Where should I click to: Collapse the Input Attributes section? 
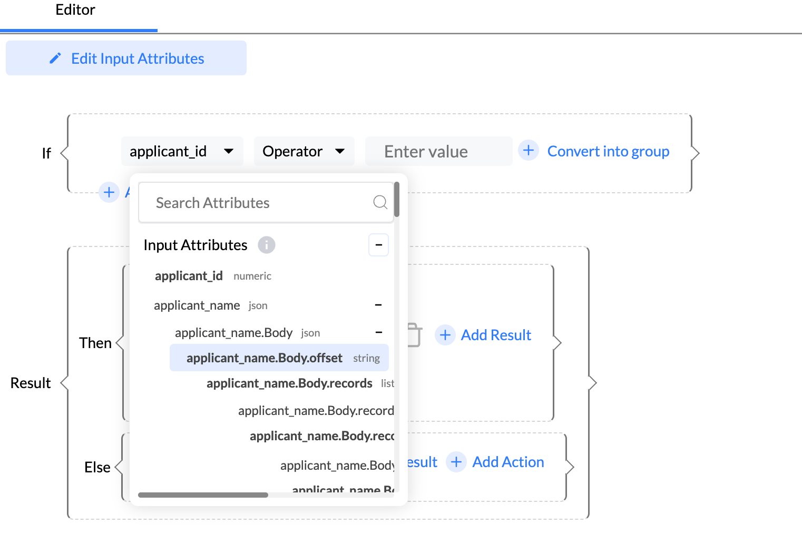378,245
